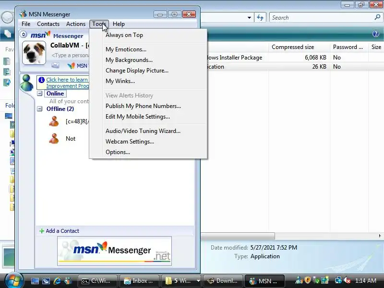
Task: Collapse the Online contact group
Action: (x=40, y=94)
